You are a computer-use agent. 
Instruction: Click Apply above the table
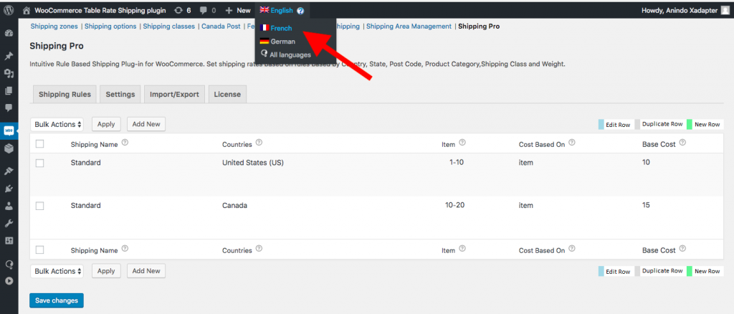click(106, 124)
